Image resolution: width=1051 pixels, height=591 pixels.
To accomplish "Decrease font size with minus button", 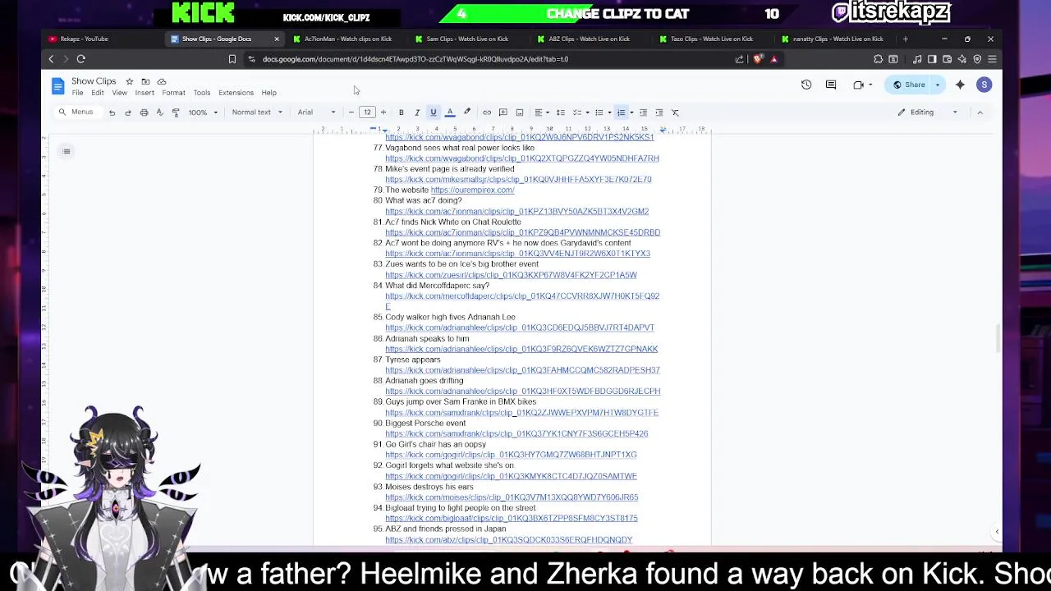I will [x=351, y=112].
